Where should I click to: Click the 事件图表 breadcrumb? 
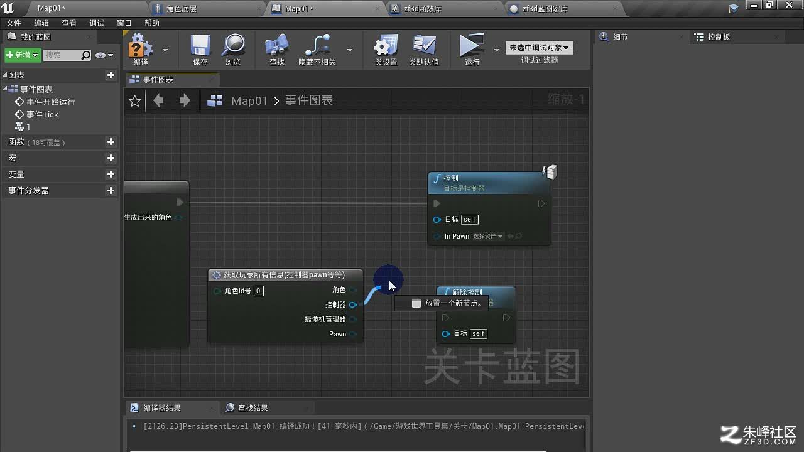coord(309,100)
